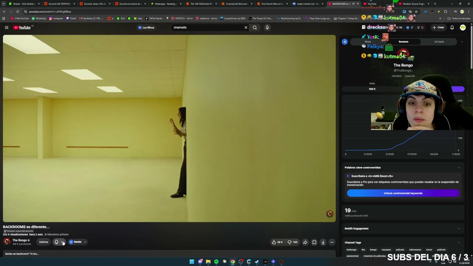Dislike the video with thumbs down
This screenshot has width=473, height=266.
coord(293,242)
